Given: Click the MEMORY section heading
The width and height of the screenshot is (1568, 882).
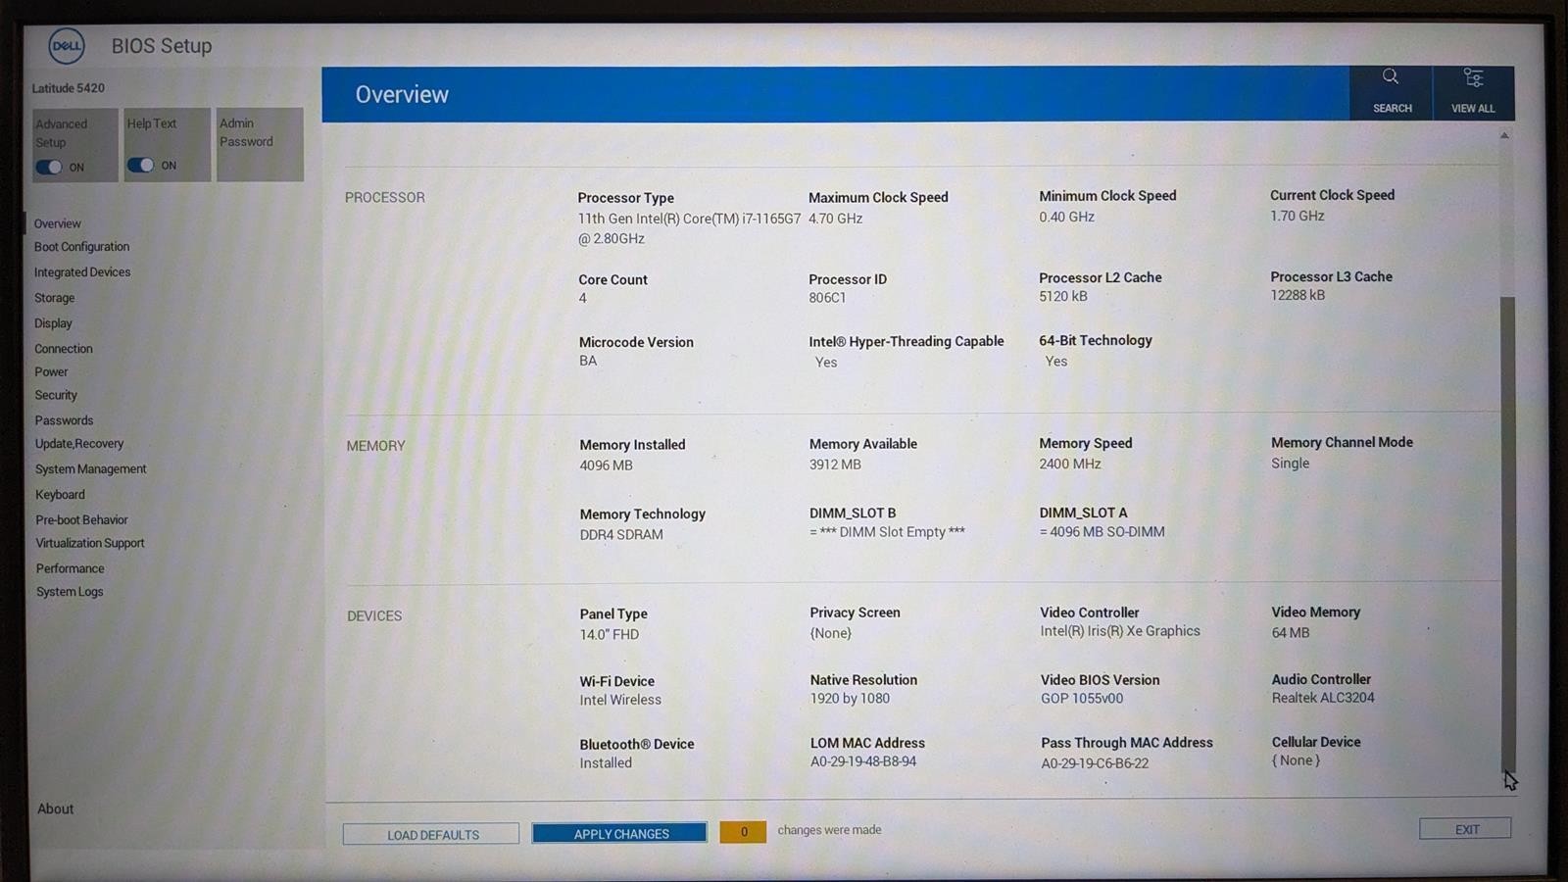Looking at the screenshot, I should tap(375, 446).
